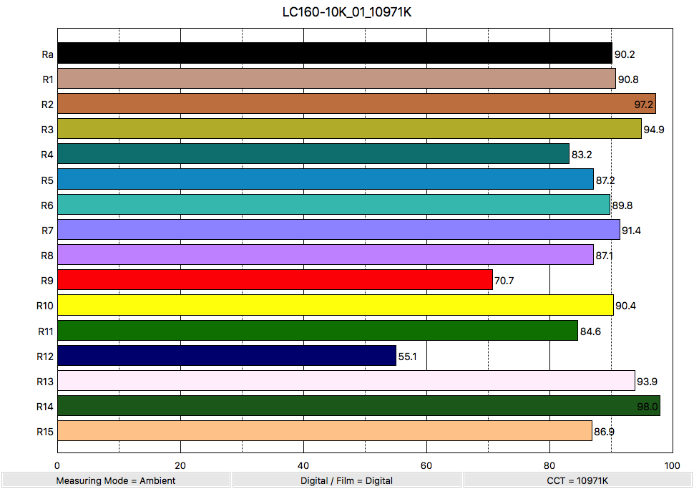Click the CCT = 10971K button
This screenshot has width=694, height=489.
[577, 480]
